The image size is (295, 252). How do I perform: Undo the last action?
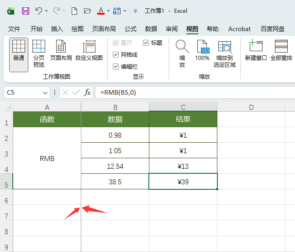(38, 11)
